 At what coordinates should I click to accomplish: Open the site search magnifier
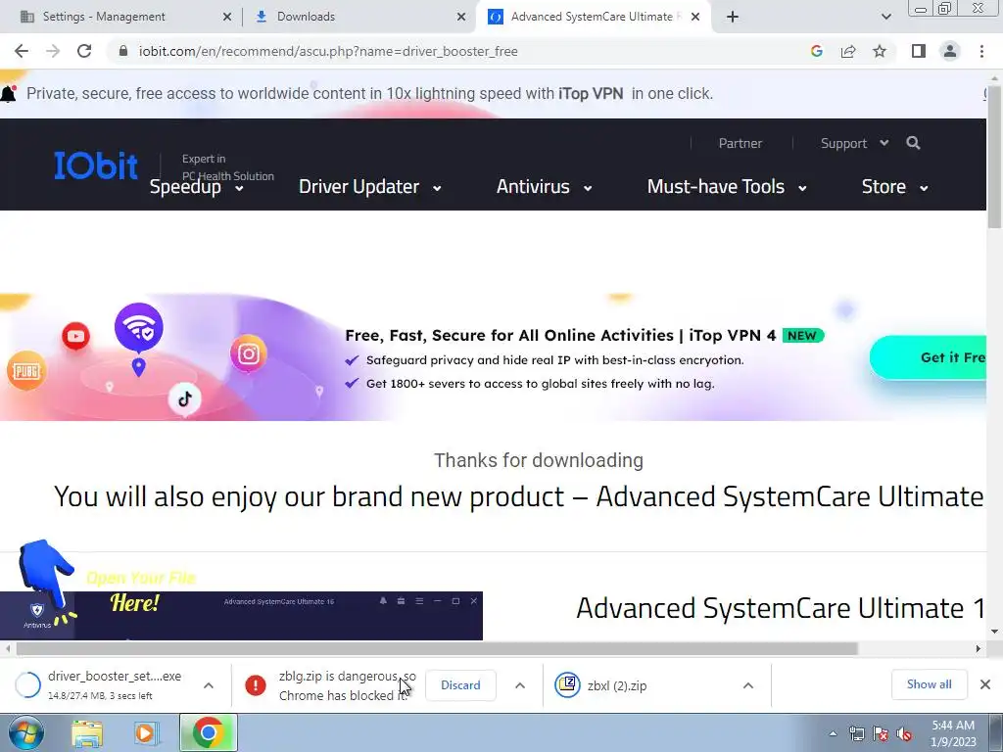913,143
